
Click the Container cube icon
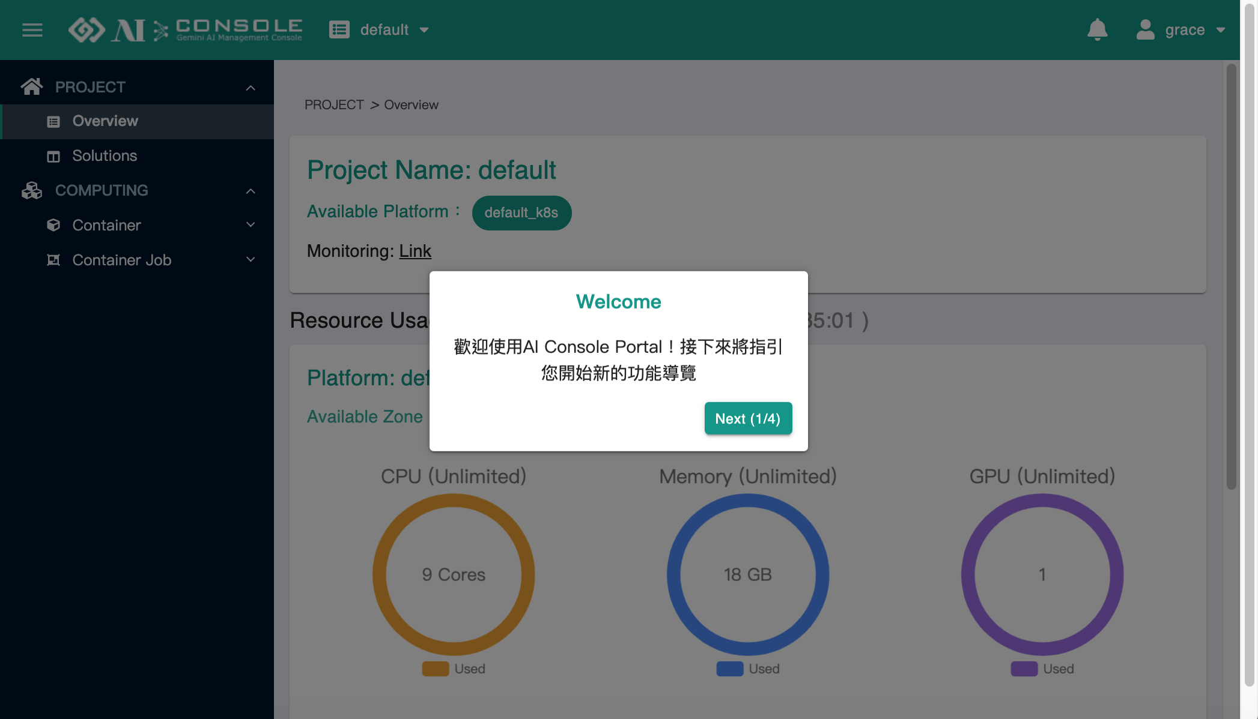[53, 225]
